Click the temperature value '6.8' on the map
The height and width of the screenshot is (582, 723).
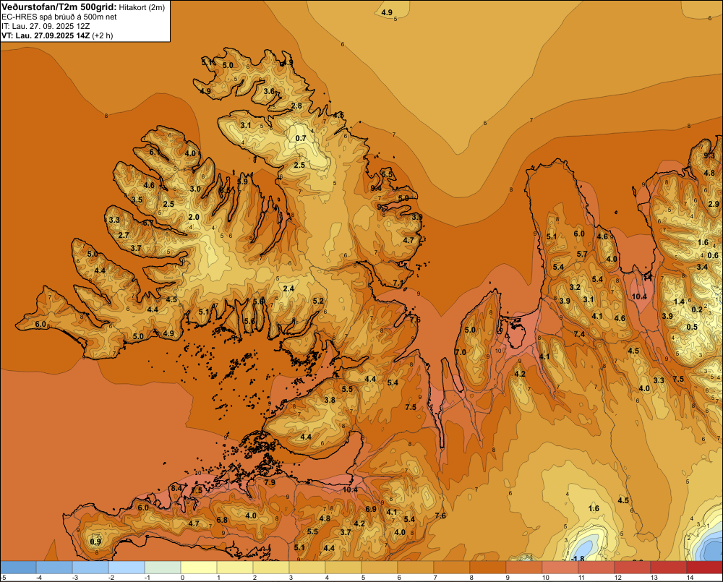(x=222, y=520)
